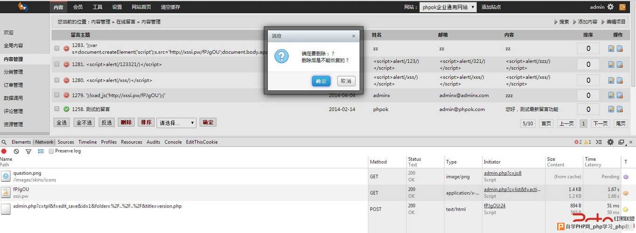The height and width of the screenshot is (233, 636).
Task: Click the JS file icon for fPJgOU
Action: click(6, 192)
